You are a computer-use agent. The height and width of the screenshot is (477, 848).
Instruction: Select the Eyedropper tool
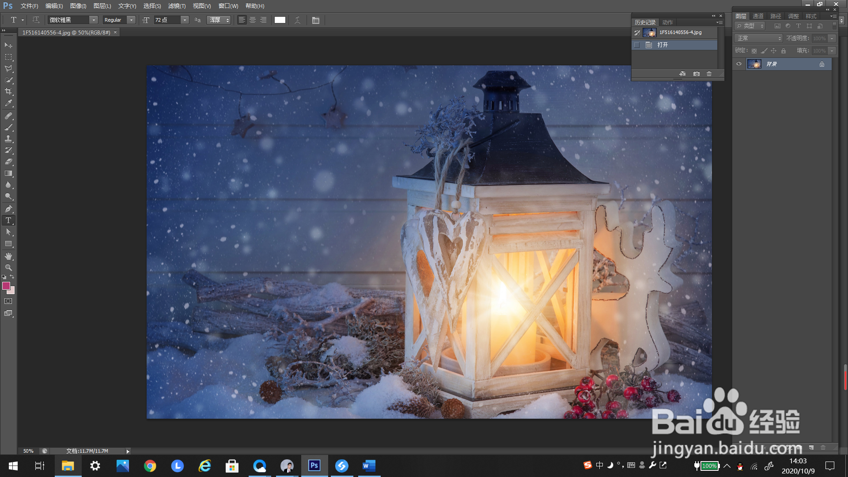8,103
